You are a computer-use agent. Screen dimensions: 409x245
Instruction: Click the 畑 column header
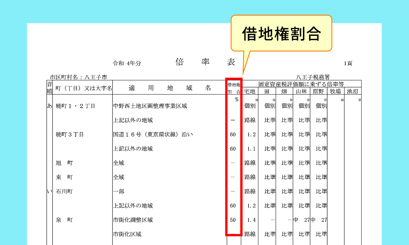click(x=284, y=91)
